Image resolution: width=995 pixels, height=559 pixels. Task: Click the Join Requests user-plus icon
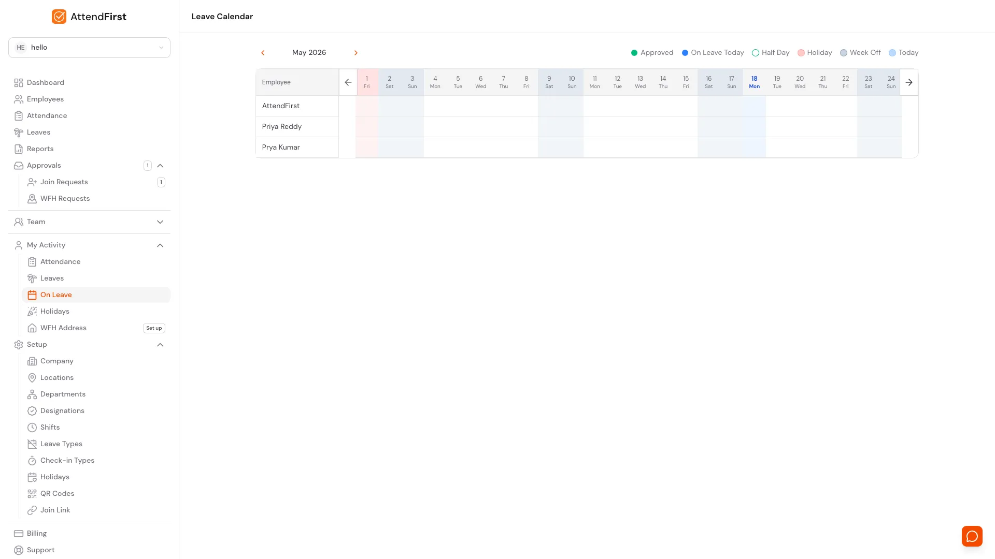(x=32, y=182)
